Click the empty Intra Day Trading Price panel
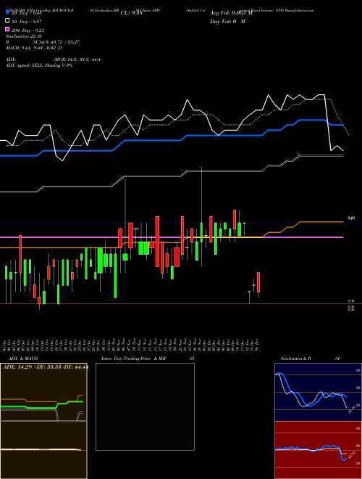 [145, 406]
